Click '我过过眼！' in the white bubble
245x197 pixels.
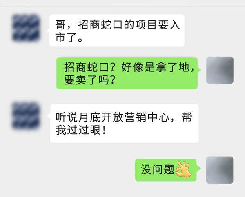tap(81, 130)
